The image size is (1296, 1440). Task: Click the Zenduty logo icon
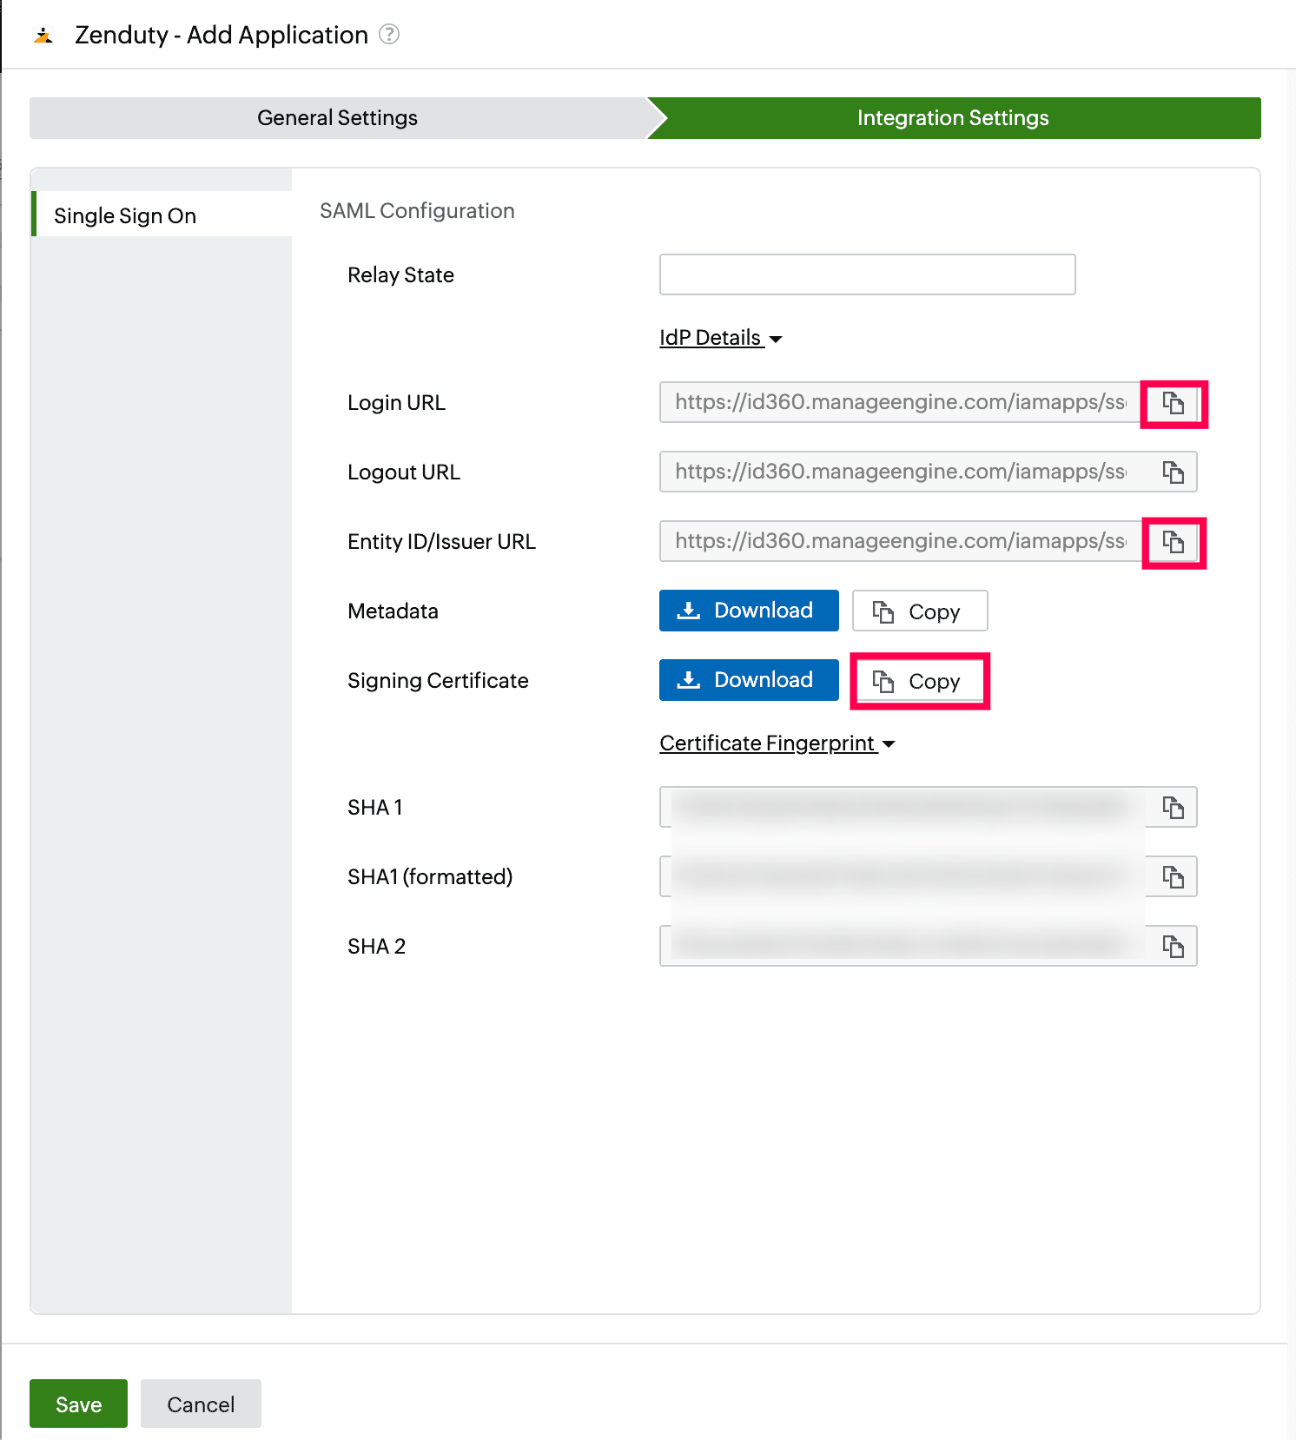(43, 36)
